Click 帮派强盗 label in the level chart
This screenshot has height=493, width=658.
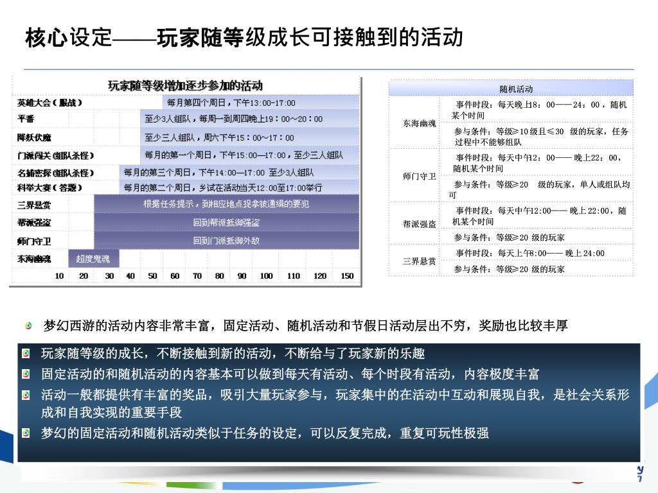[x=34, y=223]
